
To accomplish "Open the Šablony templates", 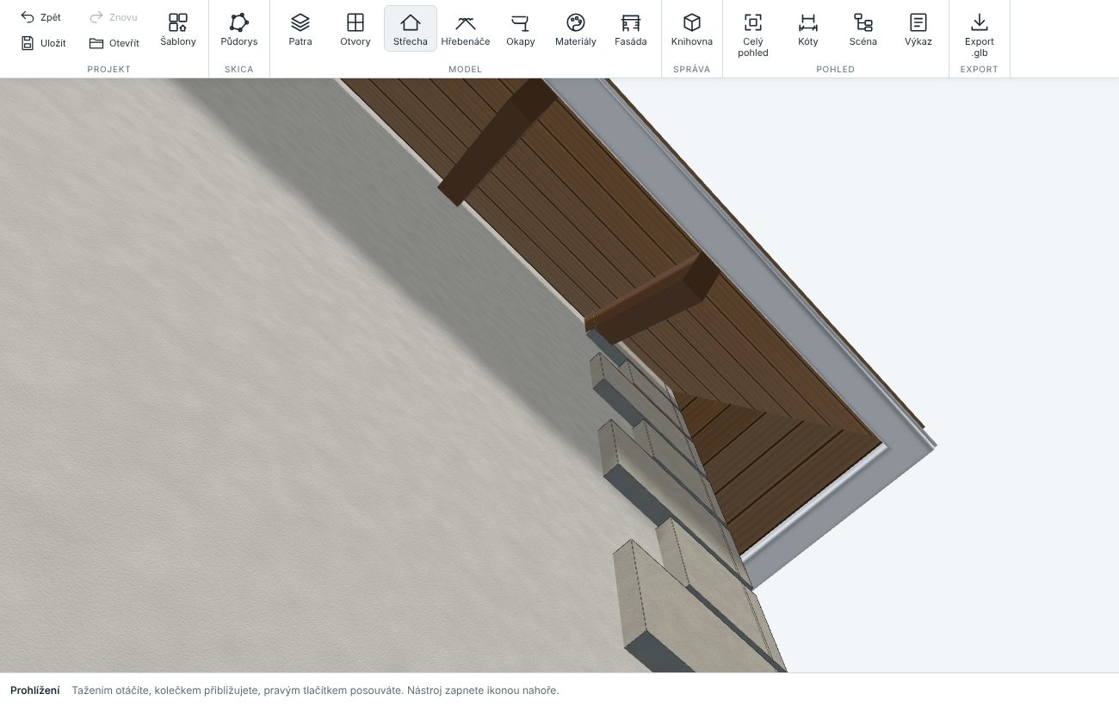I will point(178,28).
